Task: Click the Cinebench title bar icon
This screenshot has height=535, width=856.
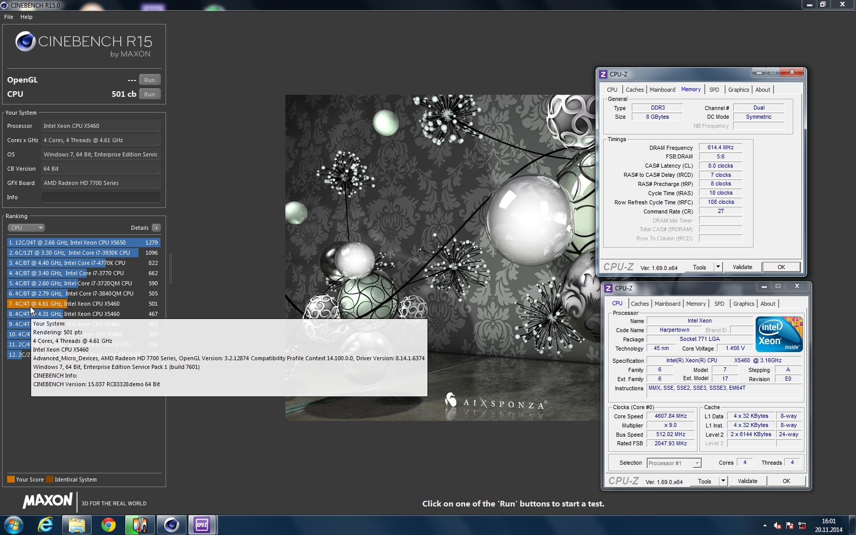Action: [x=5, y=5]
